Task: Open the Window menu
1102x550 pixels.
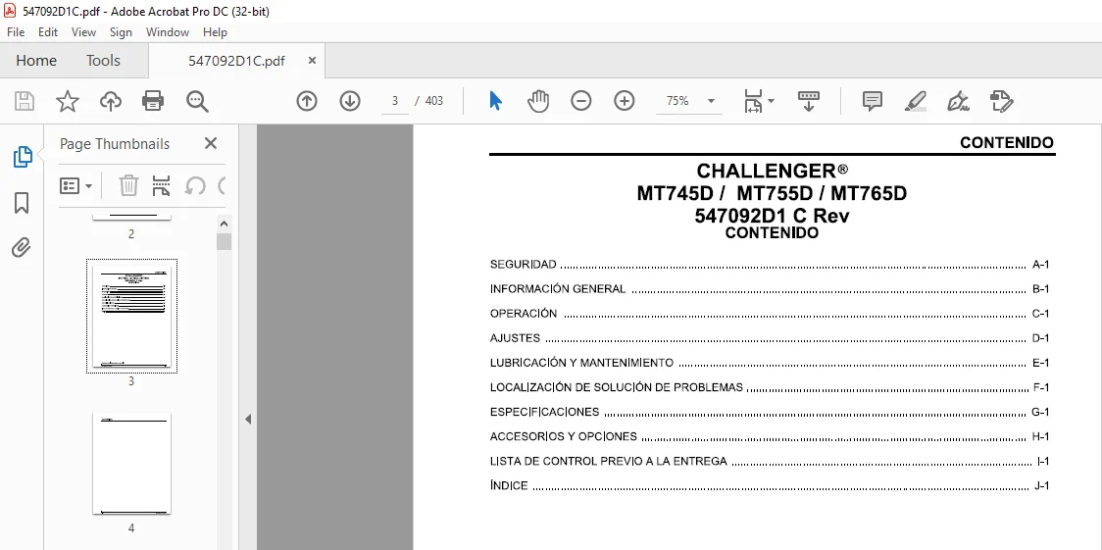Action: tap(168, 31)
